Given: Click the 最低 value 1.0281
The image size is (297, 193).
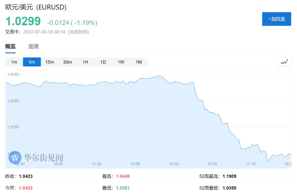Looking at the screenshot, I should click(x=123, y=188).
